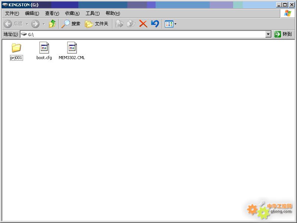Click the KINGSTON drive icon in title bar
Viewport: 297px width, 223px height.
click(5, 5)
